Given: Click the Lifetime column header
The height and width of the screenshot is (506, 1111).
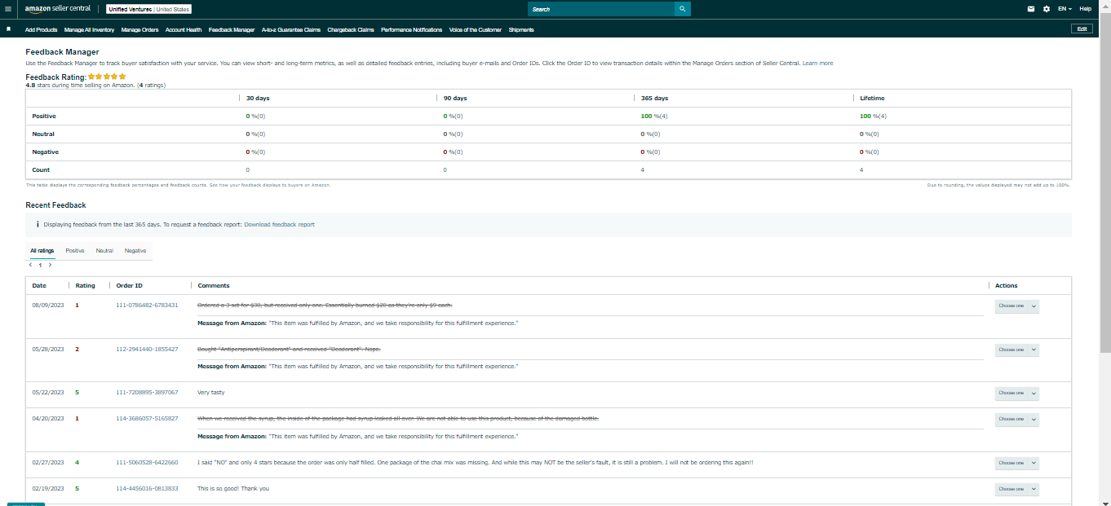Looking at the screenshot, I should point(871,98).
